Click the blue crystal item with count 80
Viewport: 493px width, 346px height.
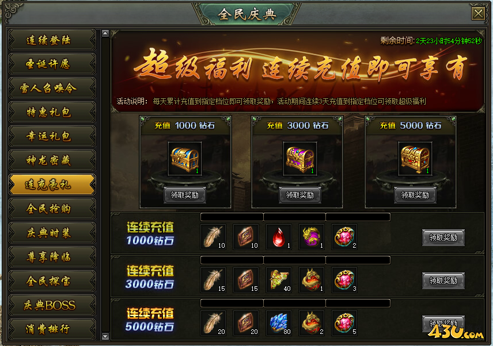[x=279, y=323]
